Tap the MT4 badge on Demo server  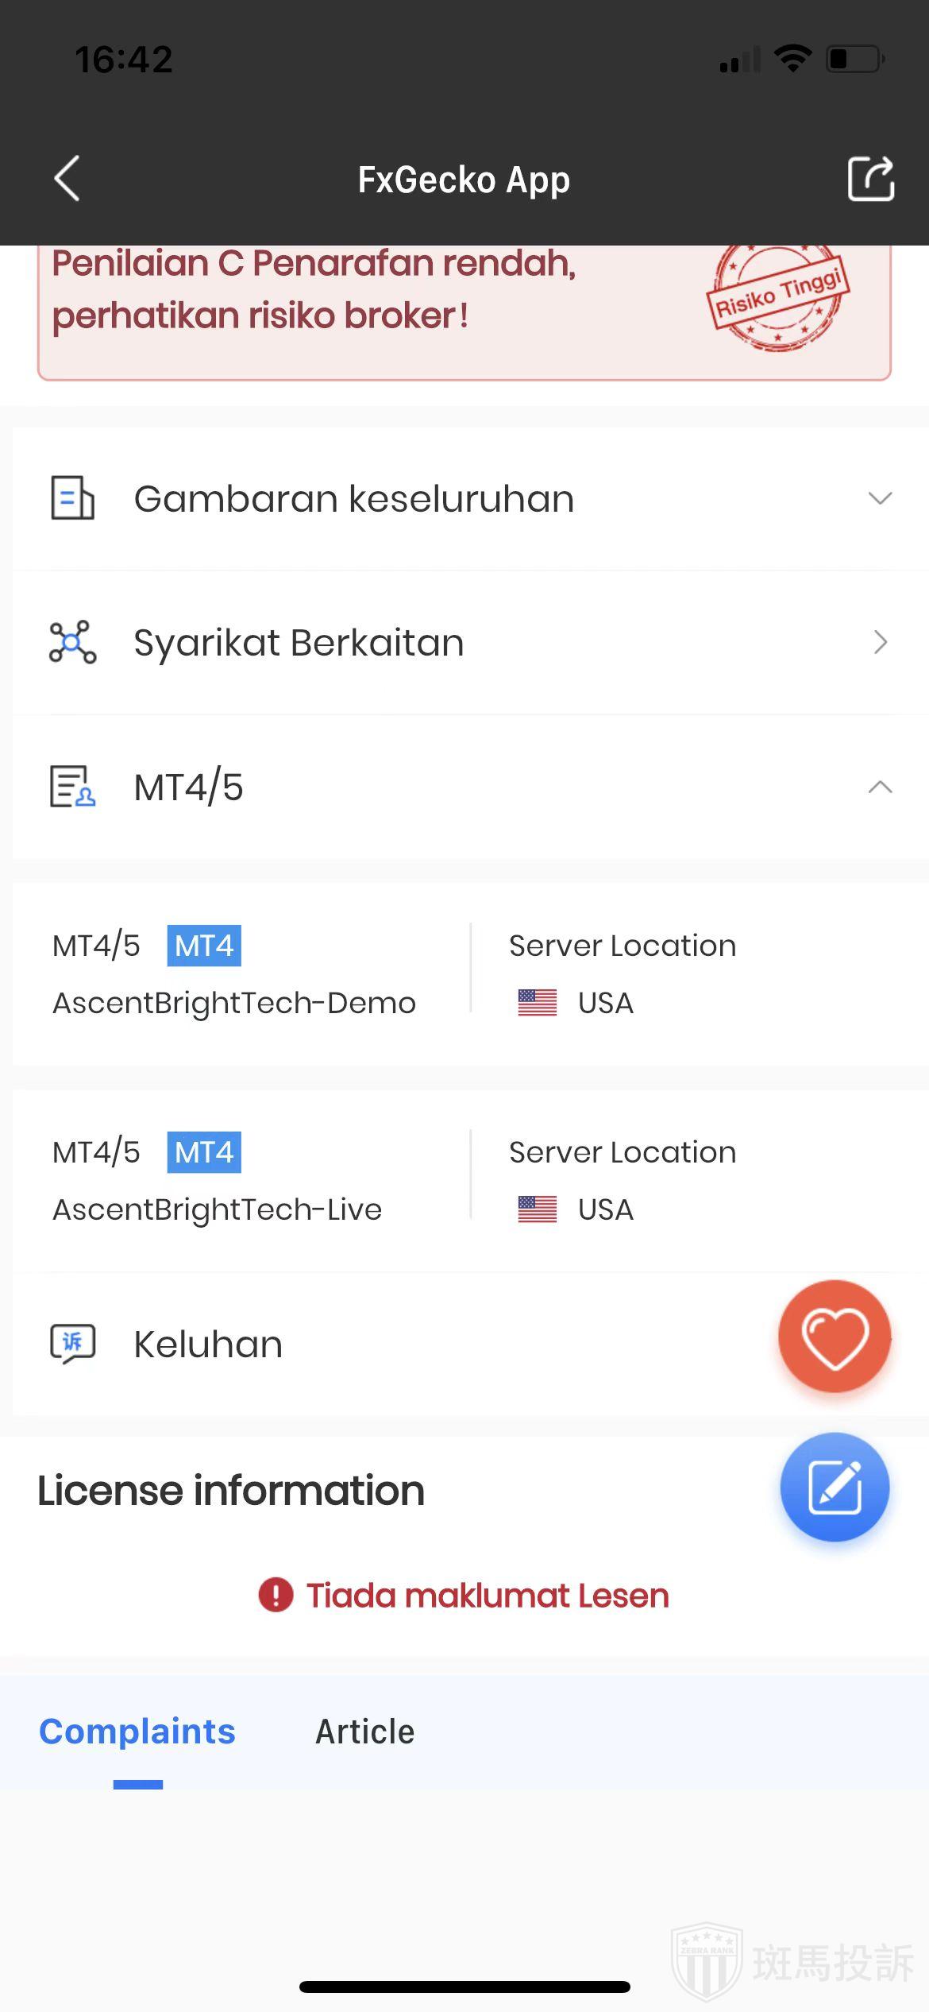(x=204, y=946)
